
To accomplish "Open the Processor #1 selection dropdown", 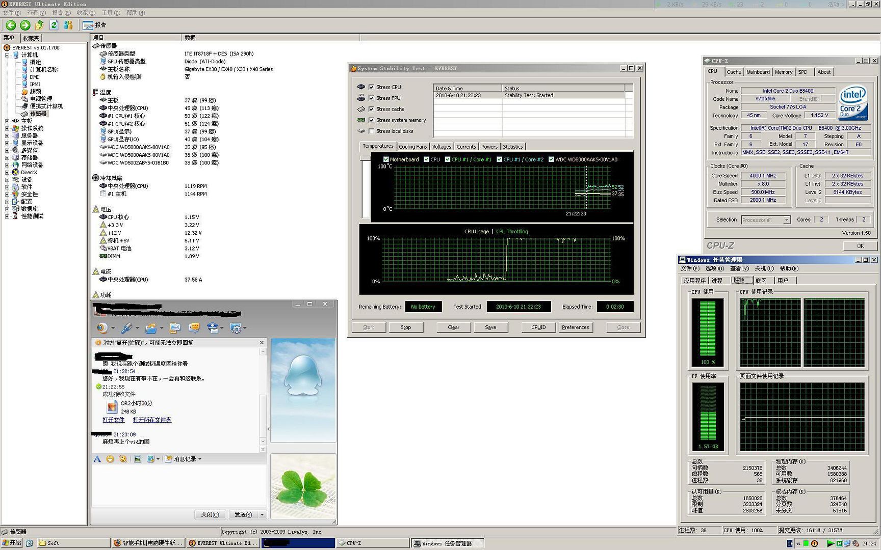I will [x=786, y=220].
